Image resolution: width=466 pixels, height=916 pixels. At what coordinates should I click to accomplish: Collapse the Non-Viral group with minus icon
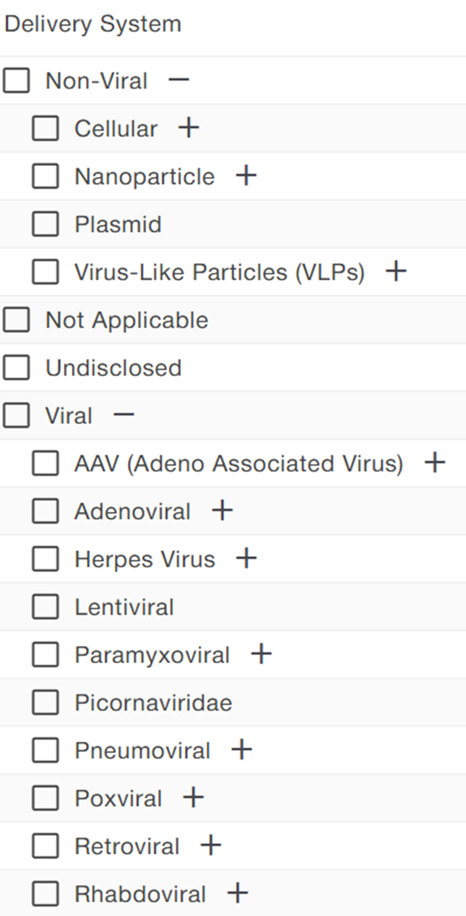click(x=178, y=80)
